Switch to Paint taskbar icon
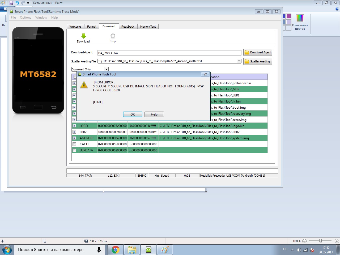Image resolution: width=340 pixels, height=255 pixels. 165,250
